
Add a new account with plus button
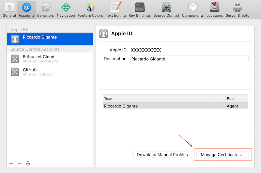tap(11, 163)
